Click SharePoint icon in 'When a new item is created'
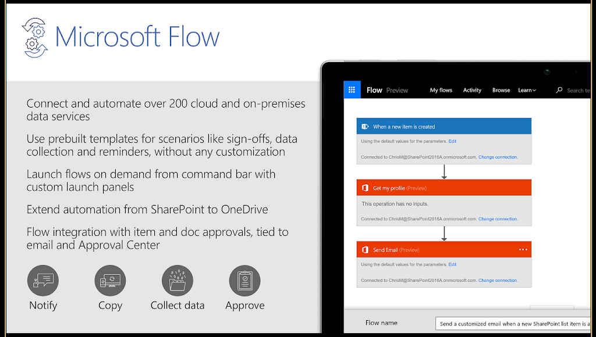 coord(365,127)
